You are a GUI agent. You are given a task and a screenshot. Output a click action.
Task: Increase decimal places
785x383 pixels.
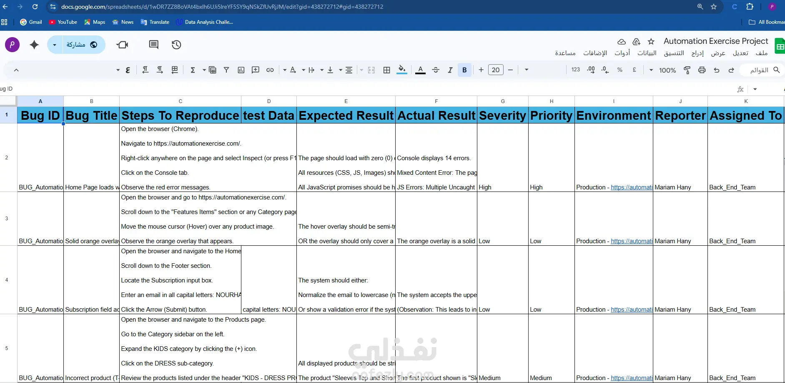pyautogui.click(x=591, y=70)
